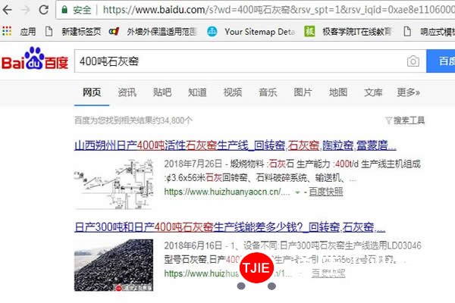Switch to the 音乐 tab

pos(268,92)
